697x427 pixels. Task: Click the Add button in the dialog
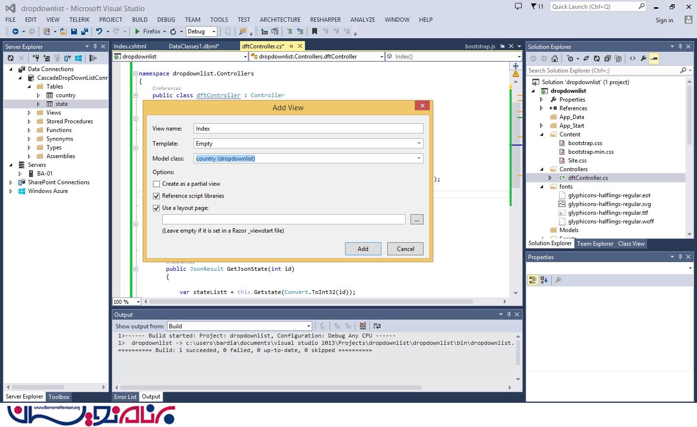pos(363,249)
